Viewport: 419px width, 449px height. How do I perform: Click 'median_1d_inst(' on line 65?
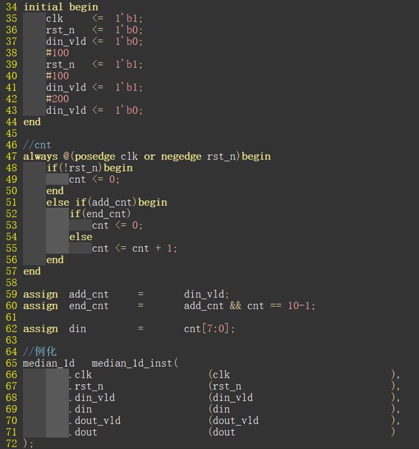[x=134, y=363]
